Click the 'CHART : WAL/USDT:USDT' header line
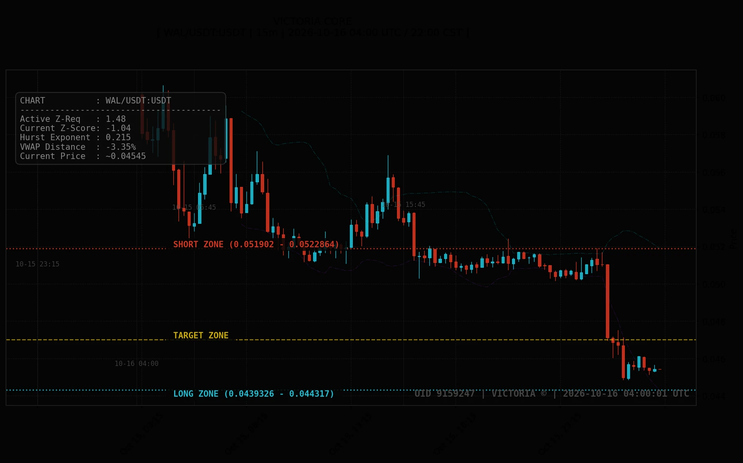Viewport: 743px width, 463px height. 95,101
